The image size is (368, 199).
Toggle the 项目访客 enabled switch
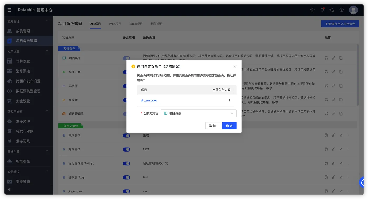126,58
